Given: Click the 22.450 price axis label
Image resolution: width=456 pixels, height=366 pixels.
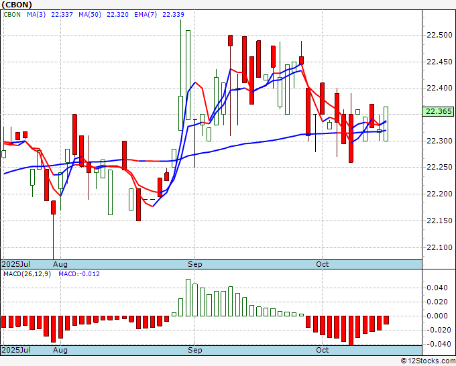Looking at the screenshot, I should (439, 62).
